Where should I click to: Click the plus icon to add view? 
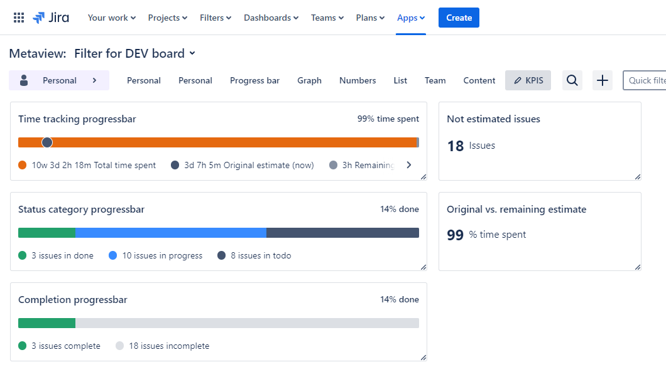602,80
